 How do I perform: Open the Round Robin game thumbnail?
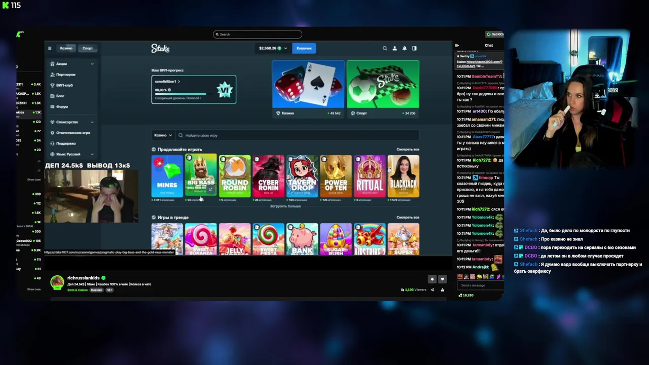[235, 176]
